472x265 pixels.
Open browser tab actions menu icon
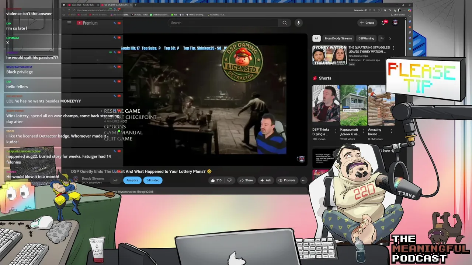[x=64, y=5]
